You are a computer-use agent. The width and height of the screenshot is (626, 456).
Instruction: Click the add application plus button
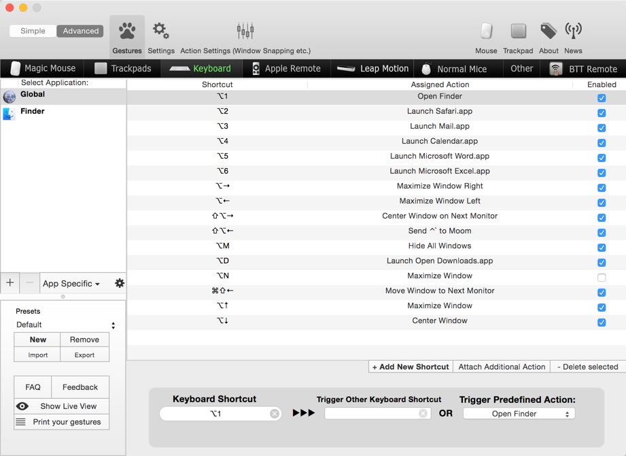point(10,283)
